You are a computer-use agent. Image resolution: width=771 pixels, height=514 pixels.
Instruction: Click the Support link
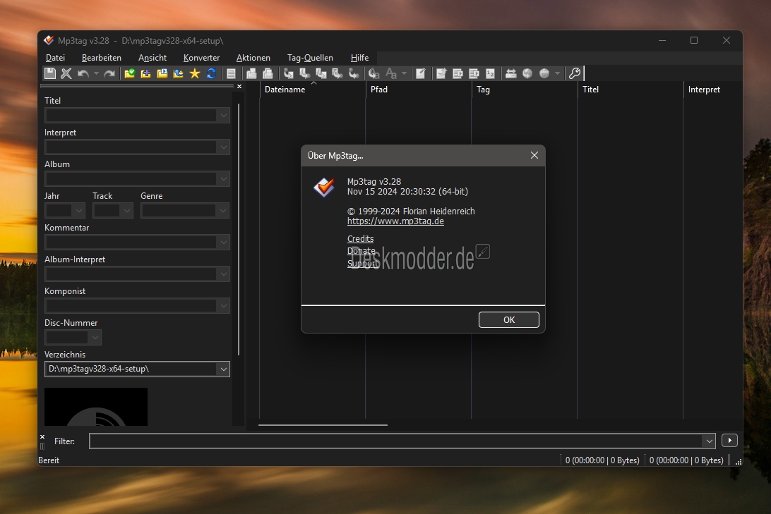[x=363, y=263]
